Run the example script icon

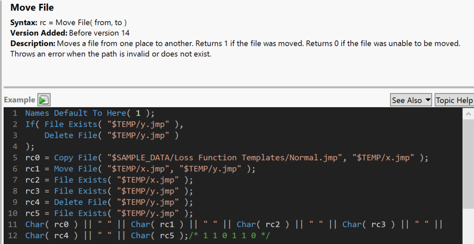44,100
